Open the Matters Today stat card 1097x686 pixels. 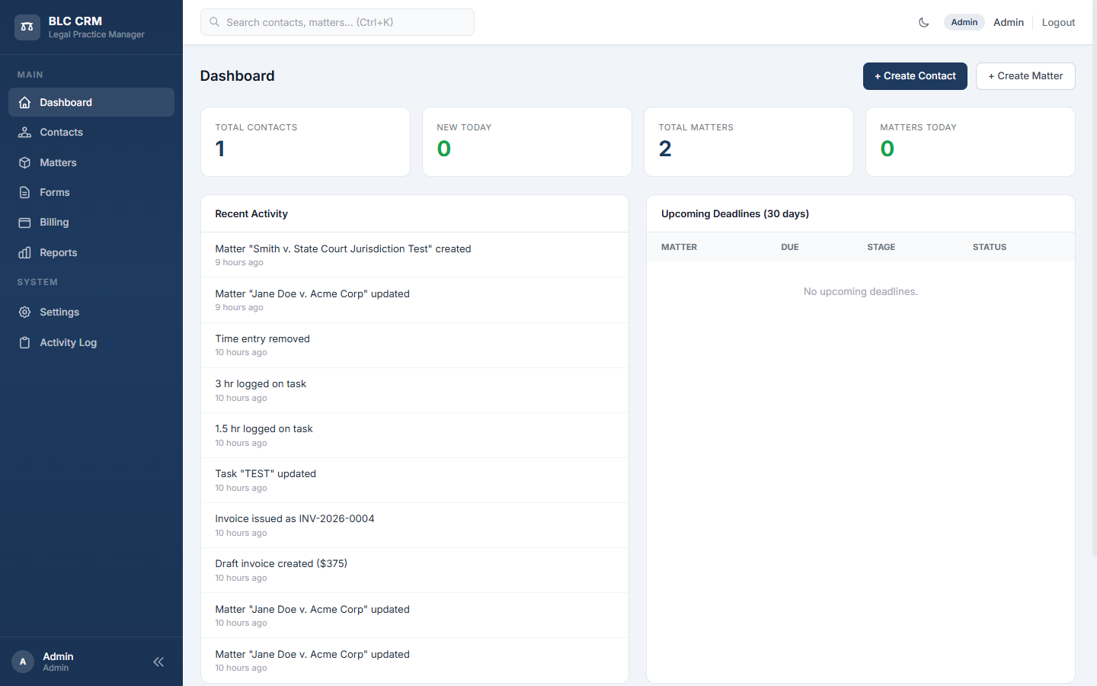coord(971,142)
